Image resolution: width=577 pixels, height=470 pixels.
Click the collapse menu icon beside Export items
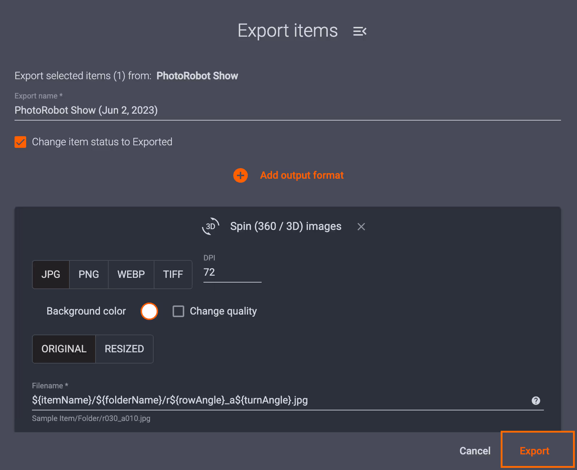[x=360, y=31]
